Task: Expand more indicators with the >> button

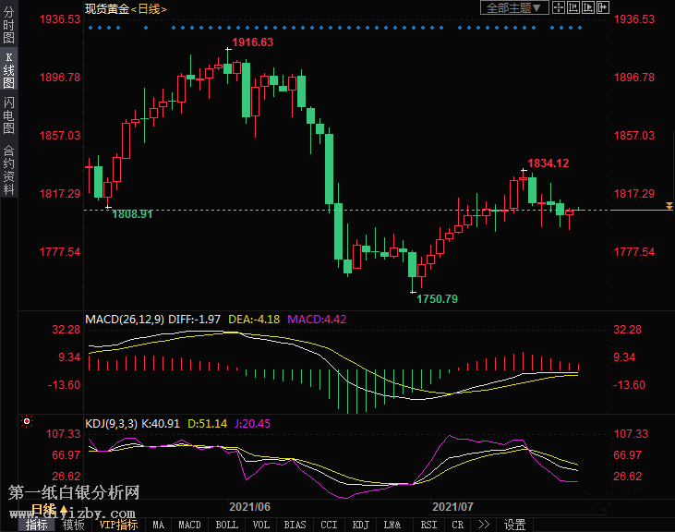Action: coord(483,525)
